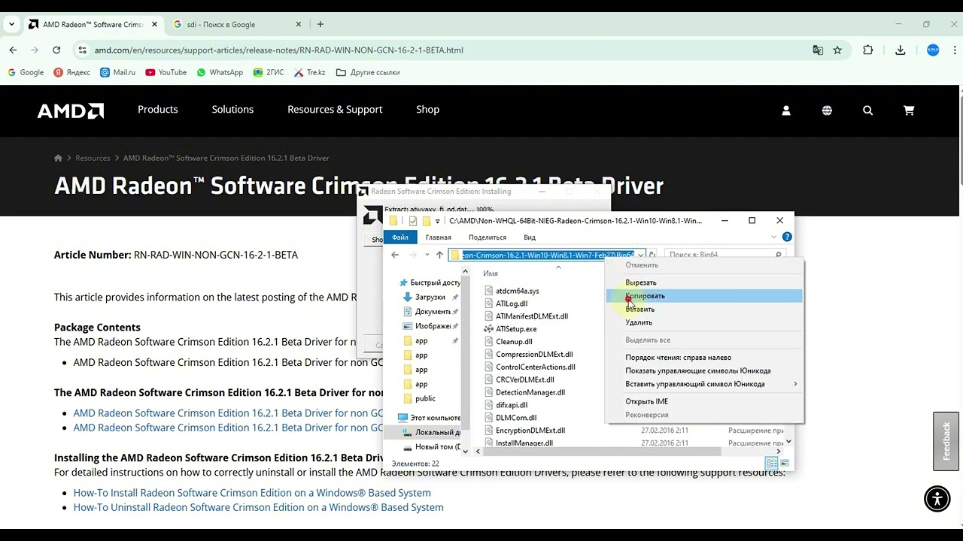963x541 pixels.
Task: Open AMD language globe icon
Action: point(827,110)
